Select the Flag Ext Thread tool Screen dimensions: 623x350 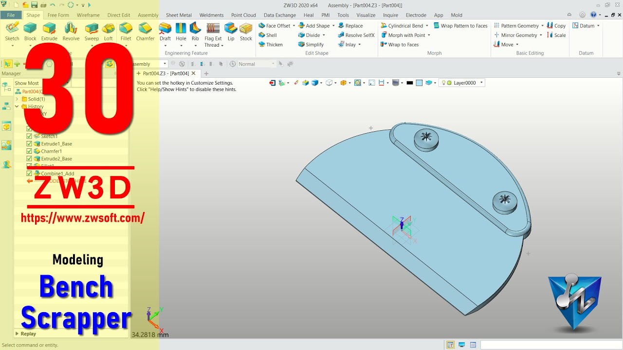[213, 35]
